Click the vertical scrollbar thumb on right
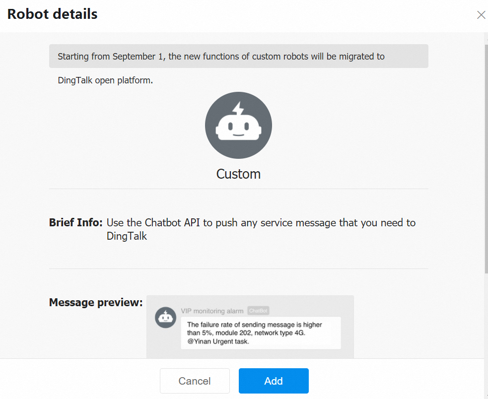Image resolution: width=488 pixels, height=399 pixels. 486,159
